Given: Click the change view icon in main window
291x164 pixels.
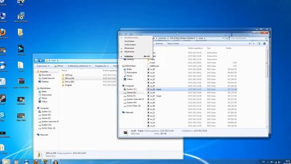Looking at the screenshot, I should pyautogui.click(x=250, y=44).
